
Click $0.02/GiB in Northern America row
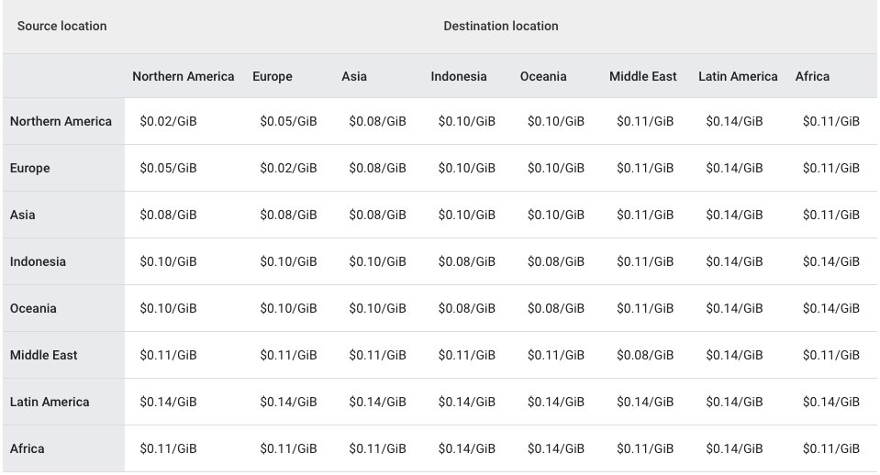point(168,121)
